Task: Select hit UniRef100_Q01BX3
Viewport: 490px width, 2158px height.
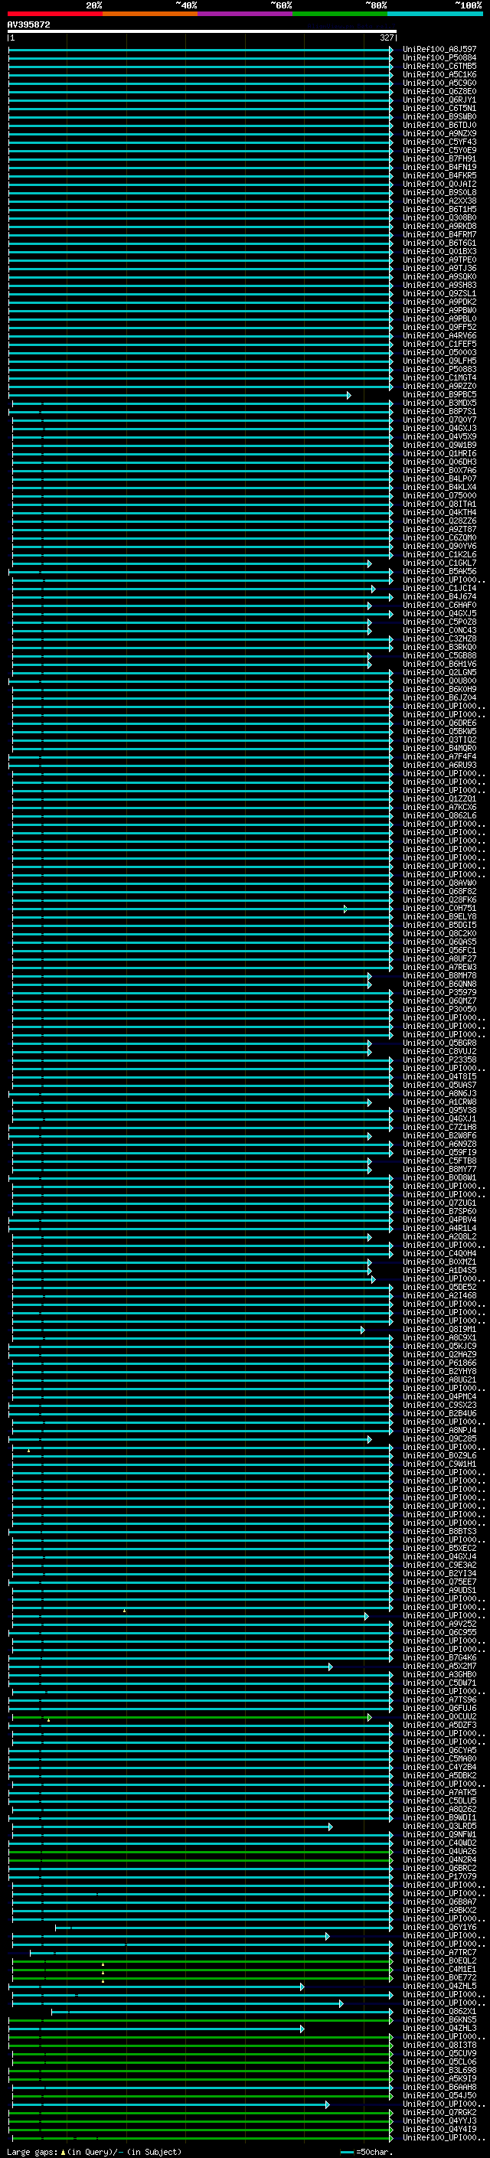Action: point(439,251)
